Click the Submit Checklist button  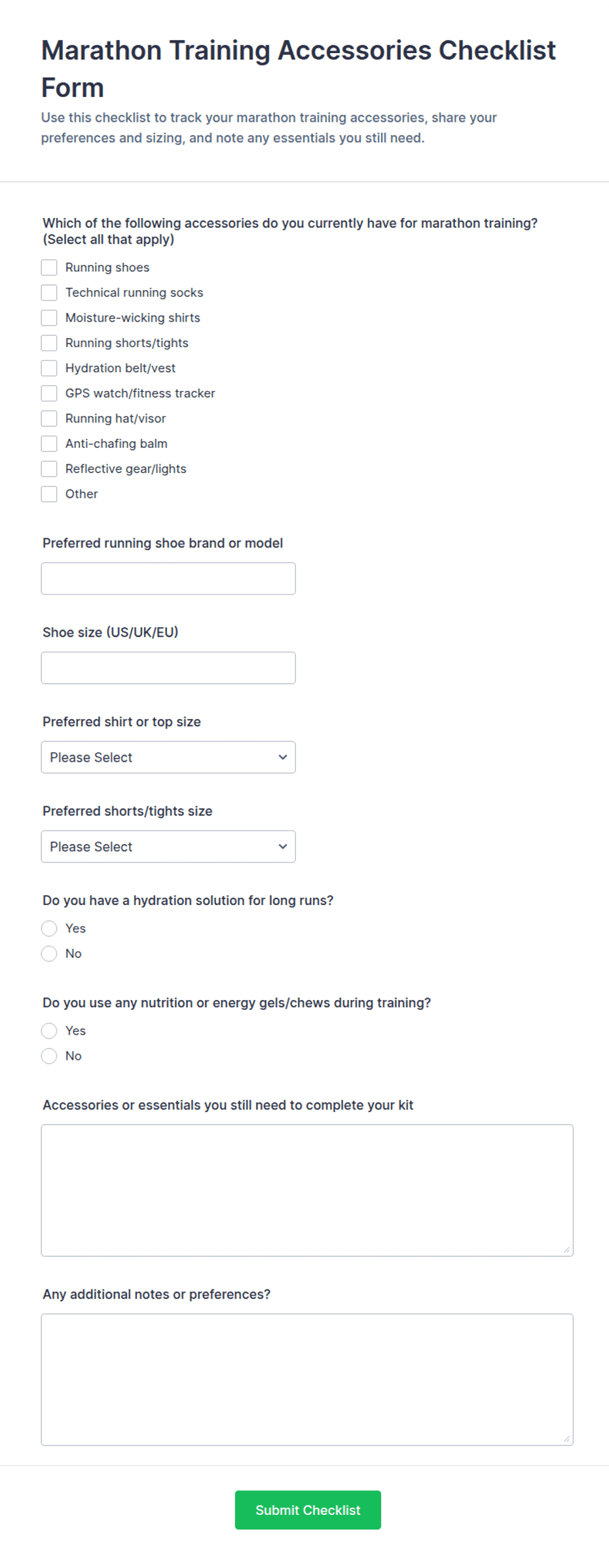(308, 1510)
